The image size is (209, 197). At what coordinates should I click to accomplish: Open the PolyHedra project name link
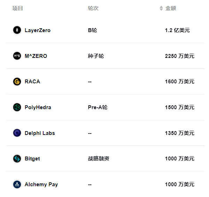pyautogui.click(x=38, y=107)
